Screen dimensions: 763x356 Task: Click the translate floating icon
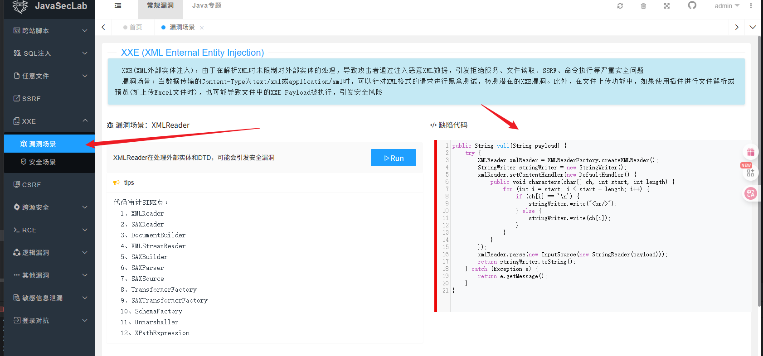tap(751, 194)
